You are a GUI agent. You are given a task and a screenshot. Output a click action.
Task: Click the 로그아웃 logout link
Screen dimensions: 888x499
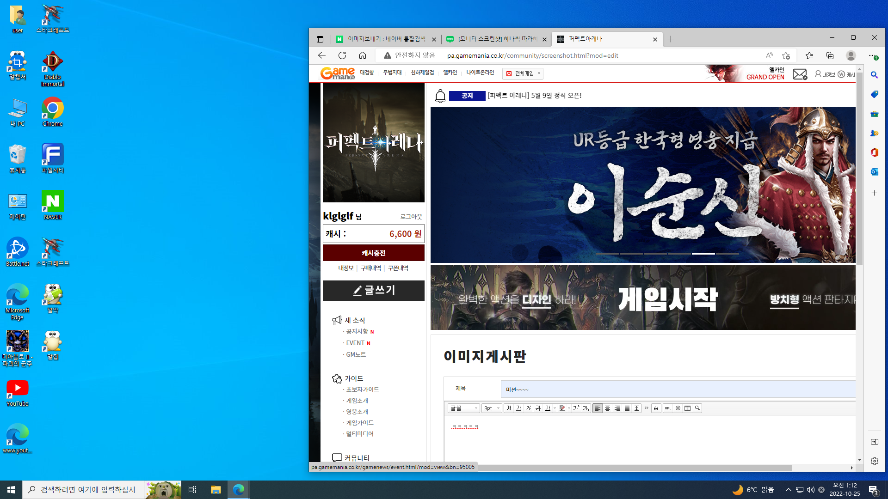point(411,217)
